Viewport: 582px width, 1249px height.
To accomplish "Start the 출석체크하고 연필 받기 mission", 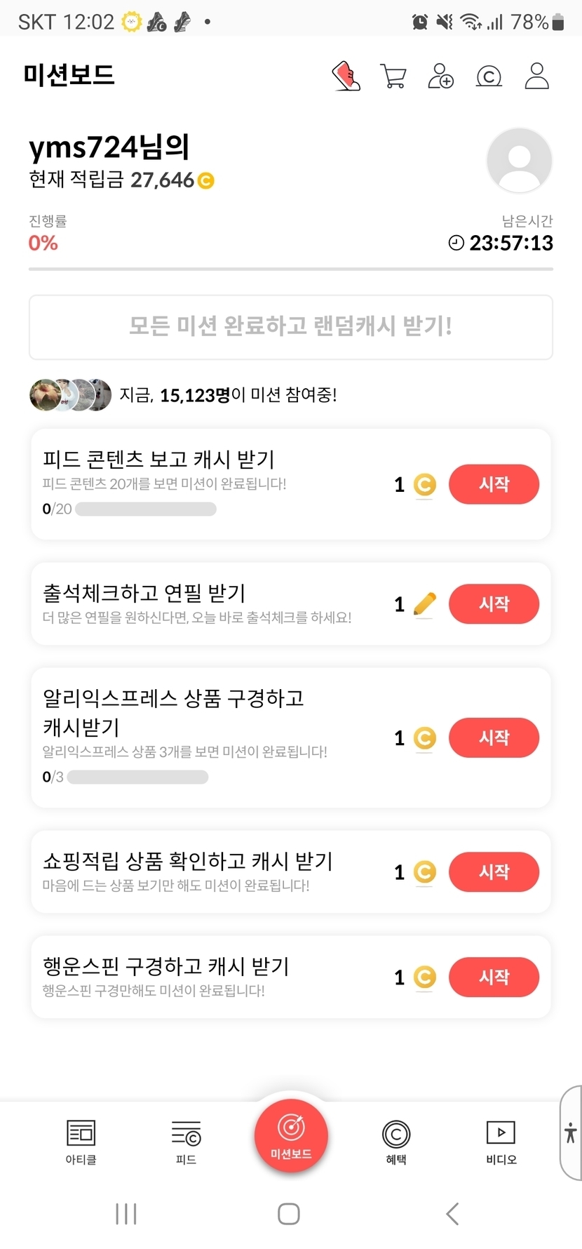I will (x=494, y=604).
